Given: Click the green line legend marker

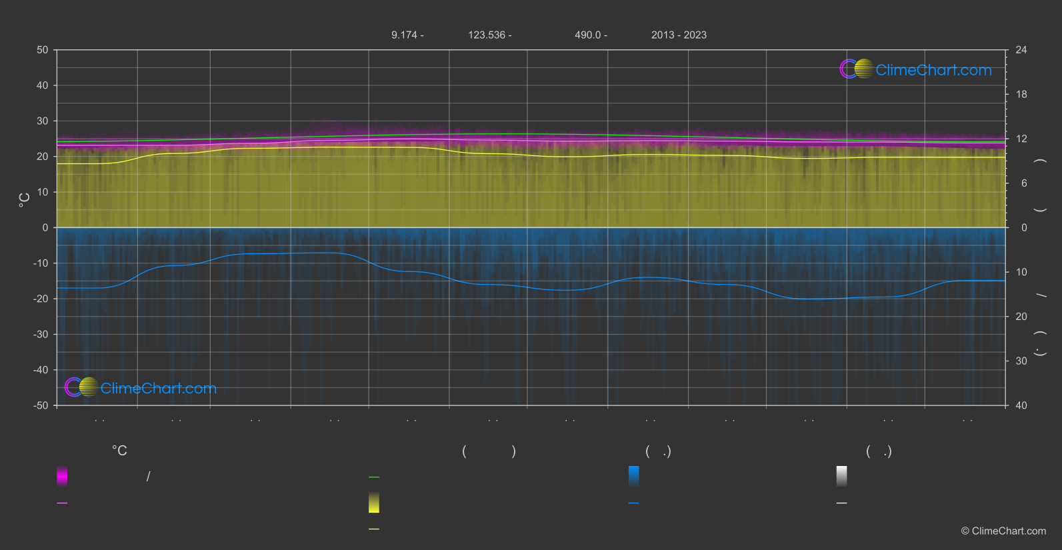Looking at the screenshot, I should tap(374, 477).
